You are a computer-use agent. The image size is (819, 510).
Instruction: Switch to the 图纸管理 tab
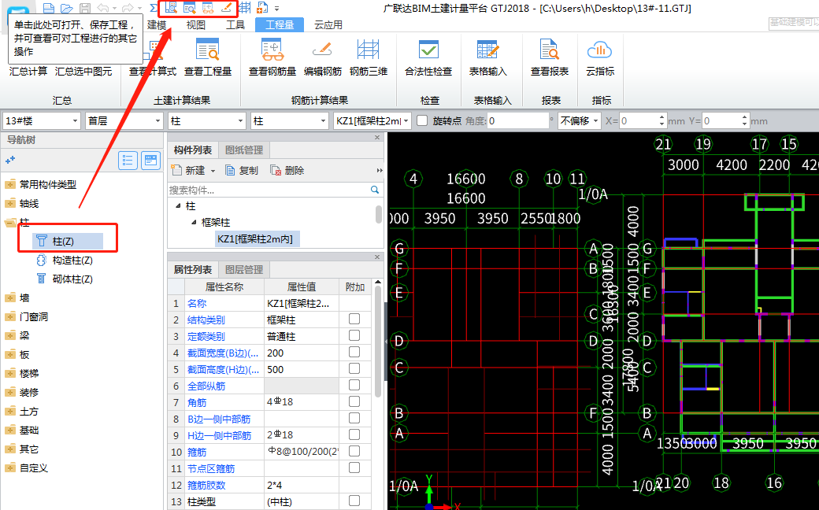click(x=244, y=150)
